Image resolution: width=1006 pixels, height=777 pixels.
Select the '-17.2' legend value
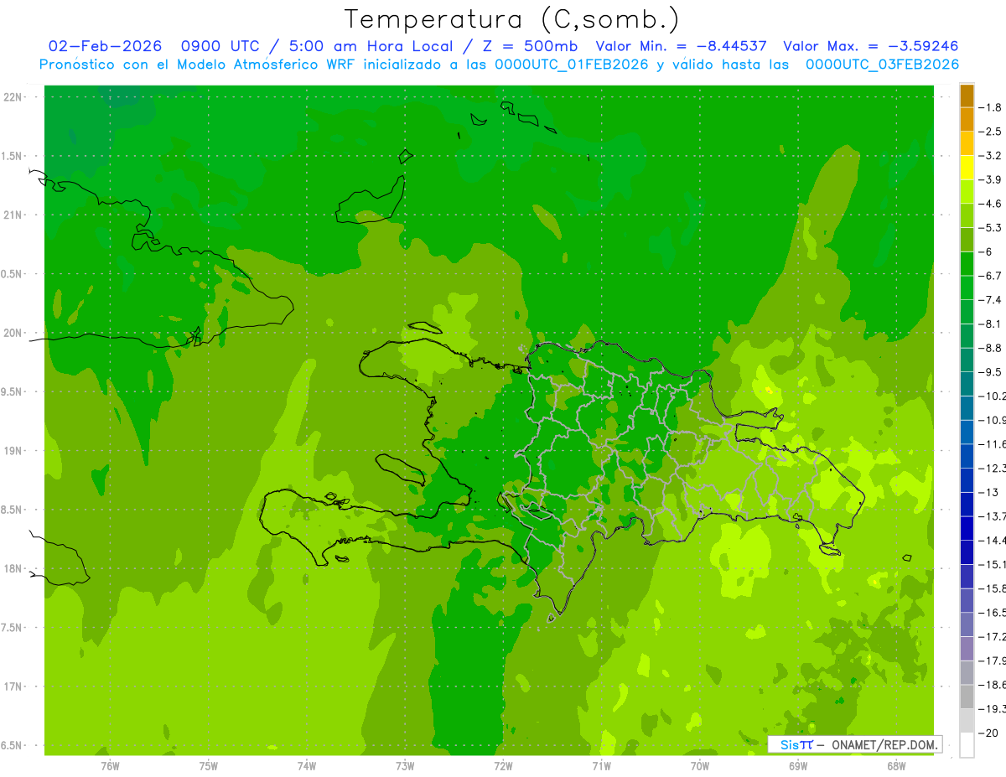tap(993, 637)
